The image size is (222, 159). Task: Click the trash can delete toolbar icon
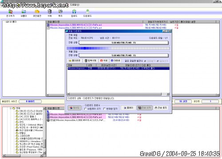coord(50,11)
